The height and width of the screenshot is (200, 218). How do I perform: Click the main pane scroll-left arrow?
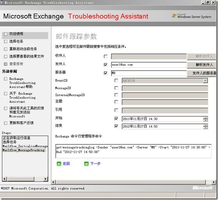[x=53, y=182]
